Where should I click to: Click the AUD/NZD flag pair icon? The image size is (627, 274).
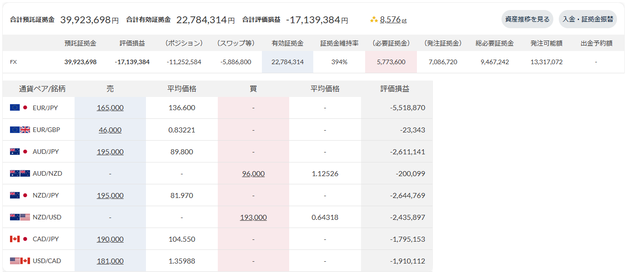pyautogui.click(x=20, y=173)
